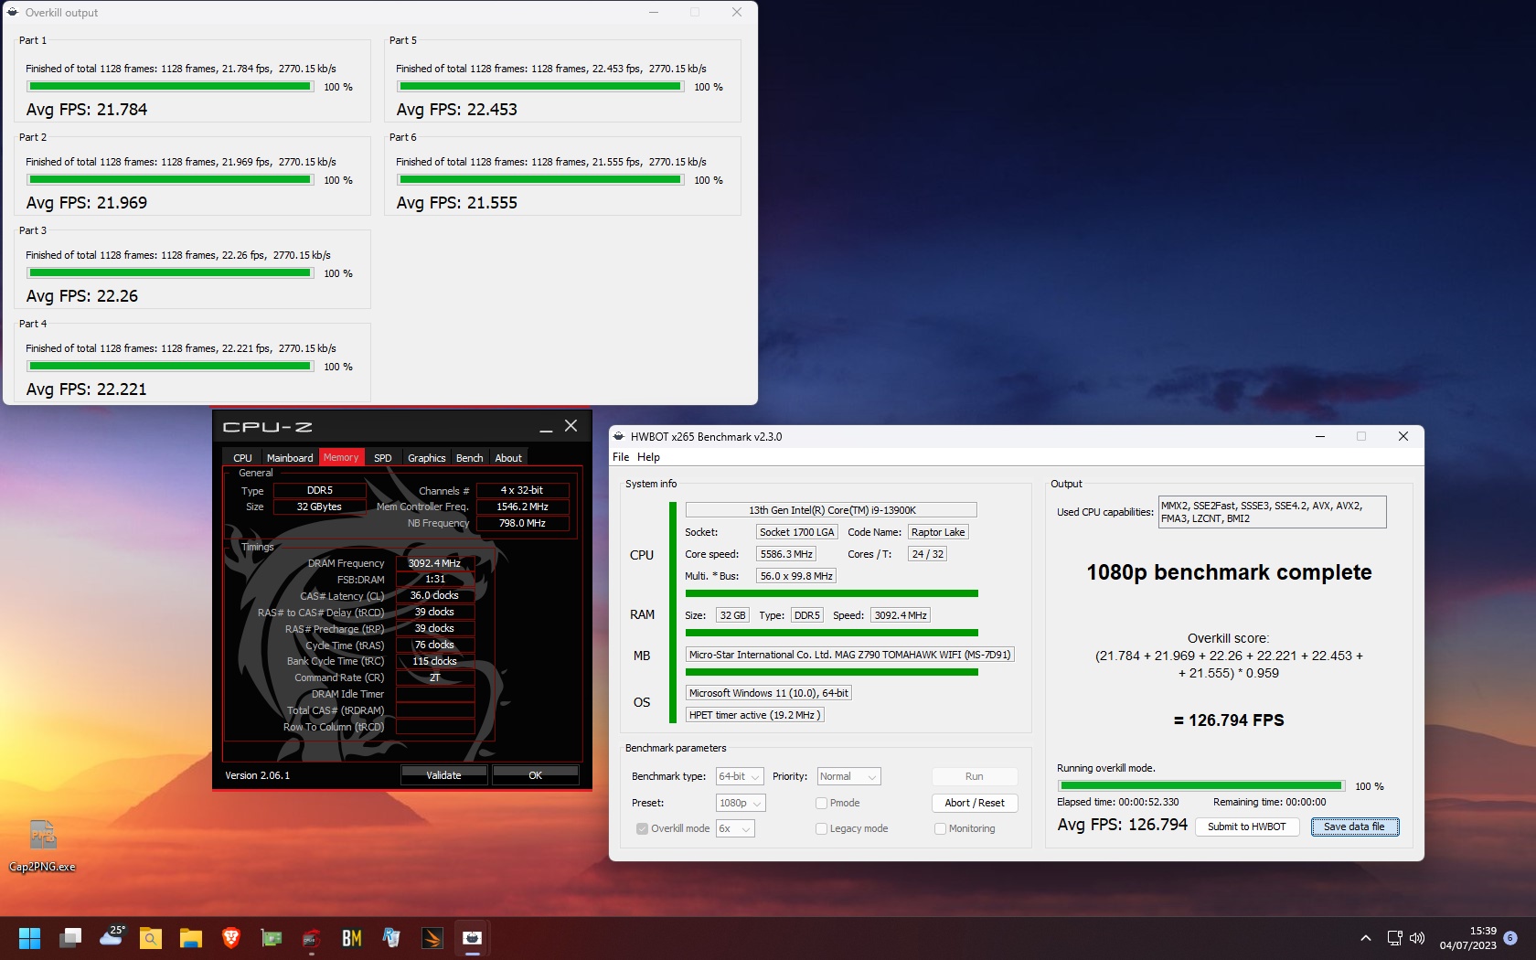Open the BM app on the taskbar
Image resolution: width=1536 pixels, height=960 pixels.
(352, 938)
